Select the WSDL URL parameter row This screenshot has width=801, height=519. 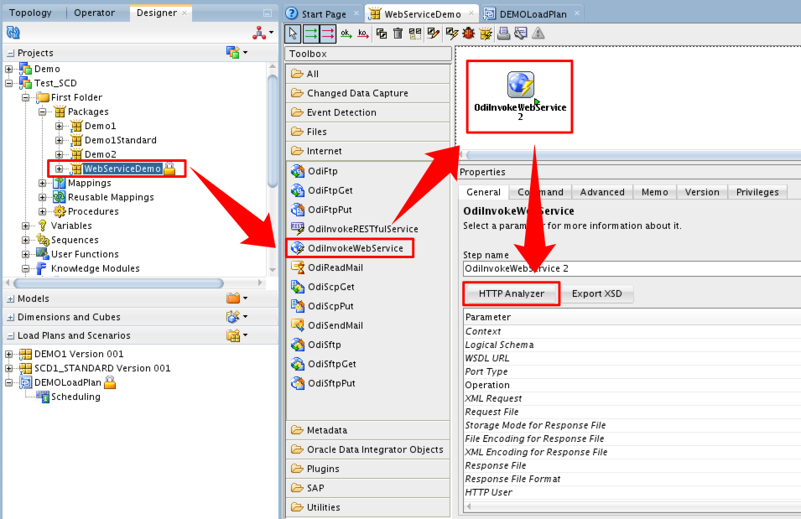click(x=632, y=358)
